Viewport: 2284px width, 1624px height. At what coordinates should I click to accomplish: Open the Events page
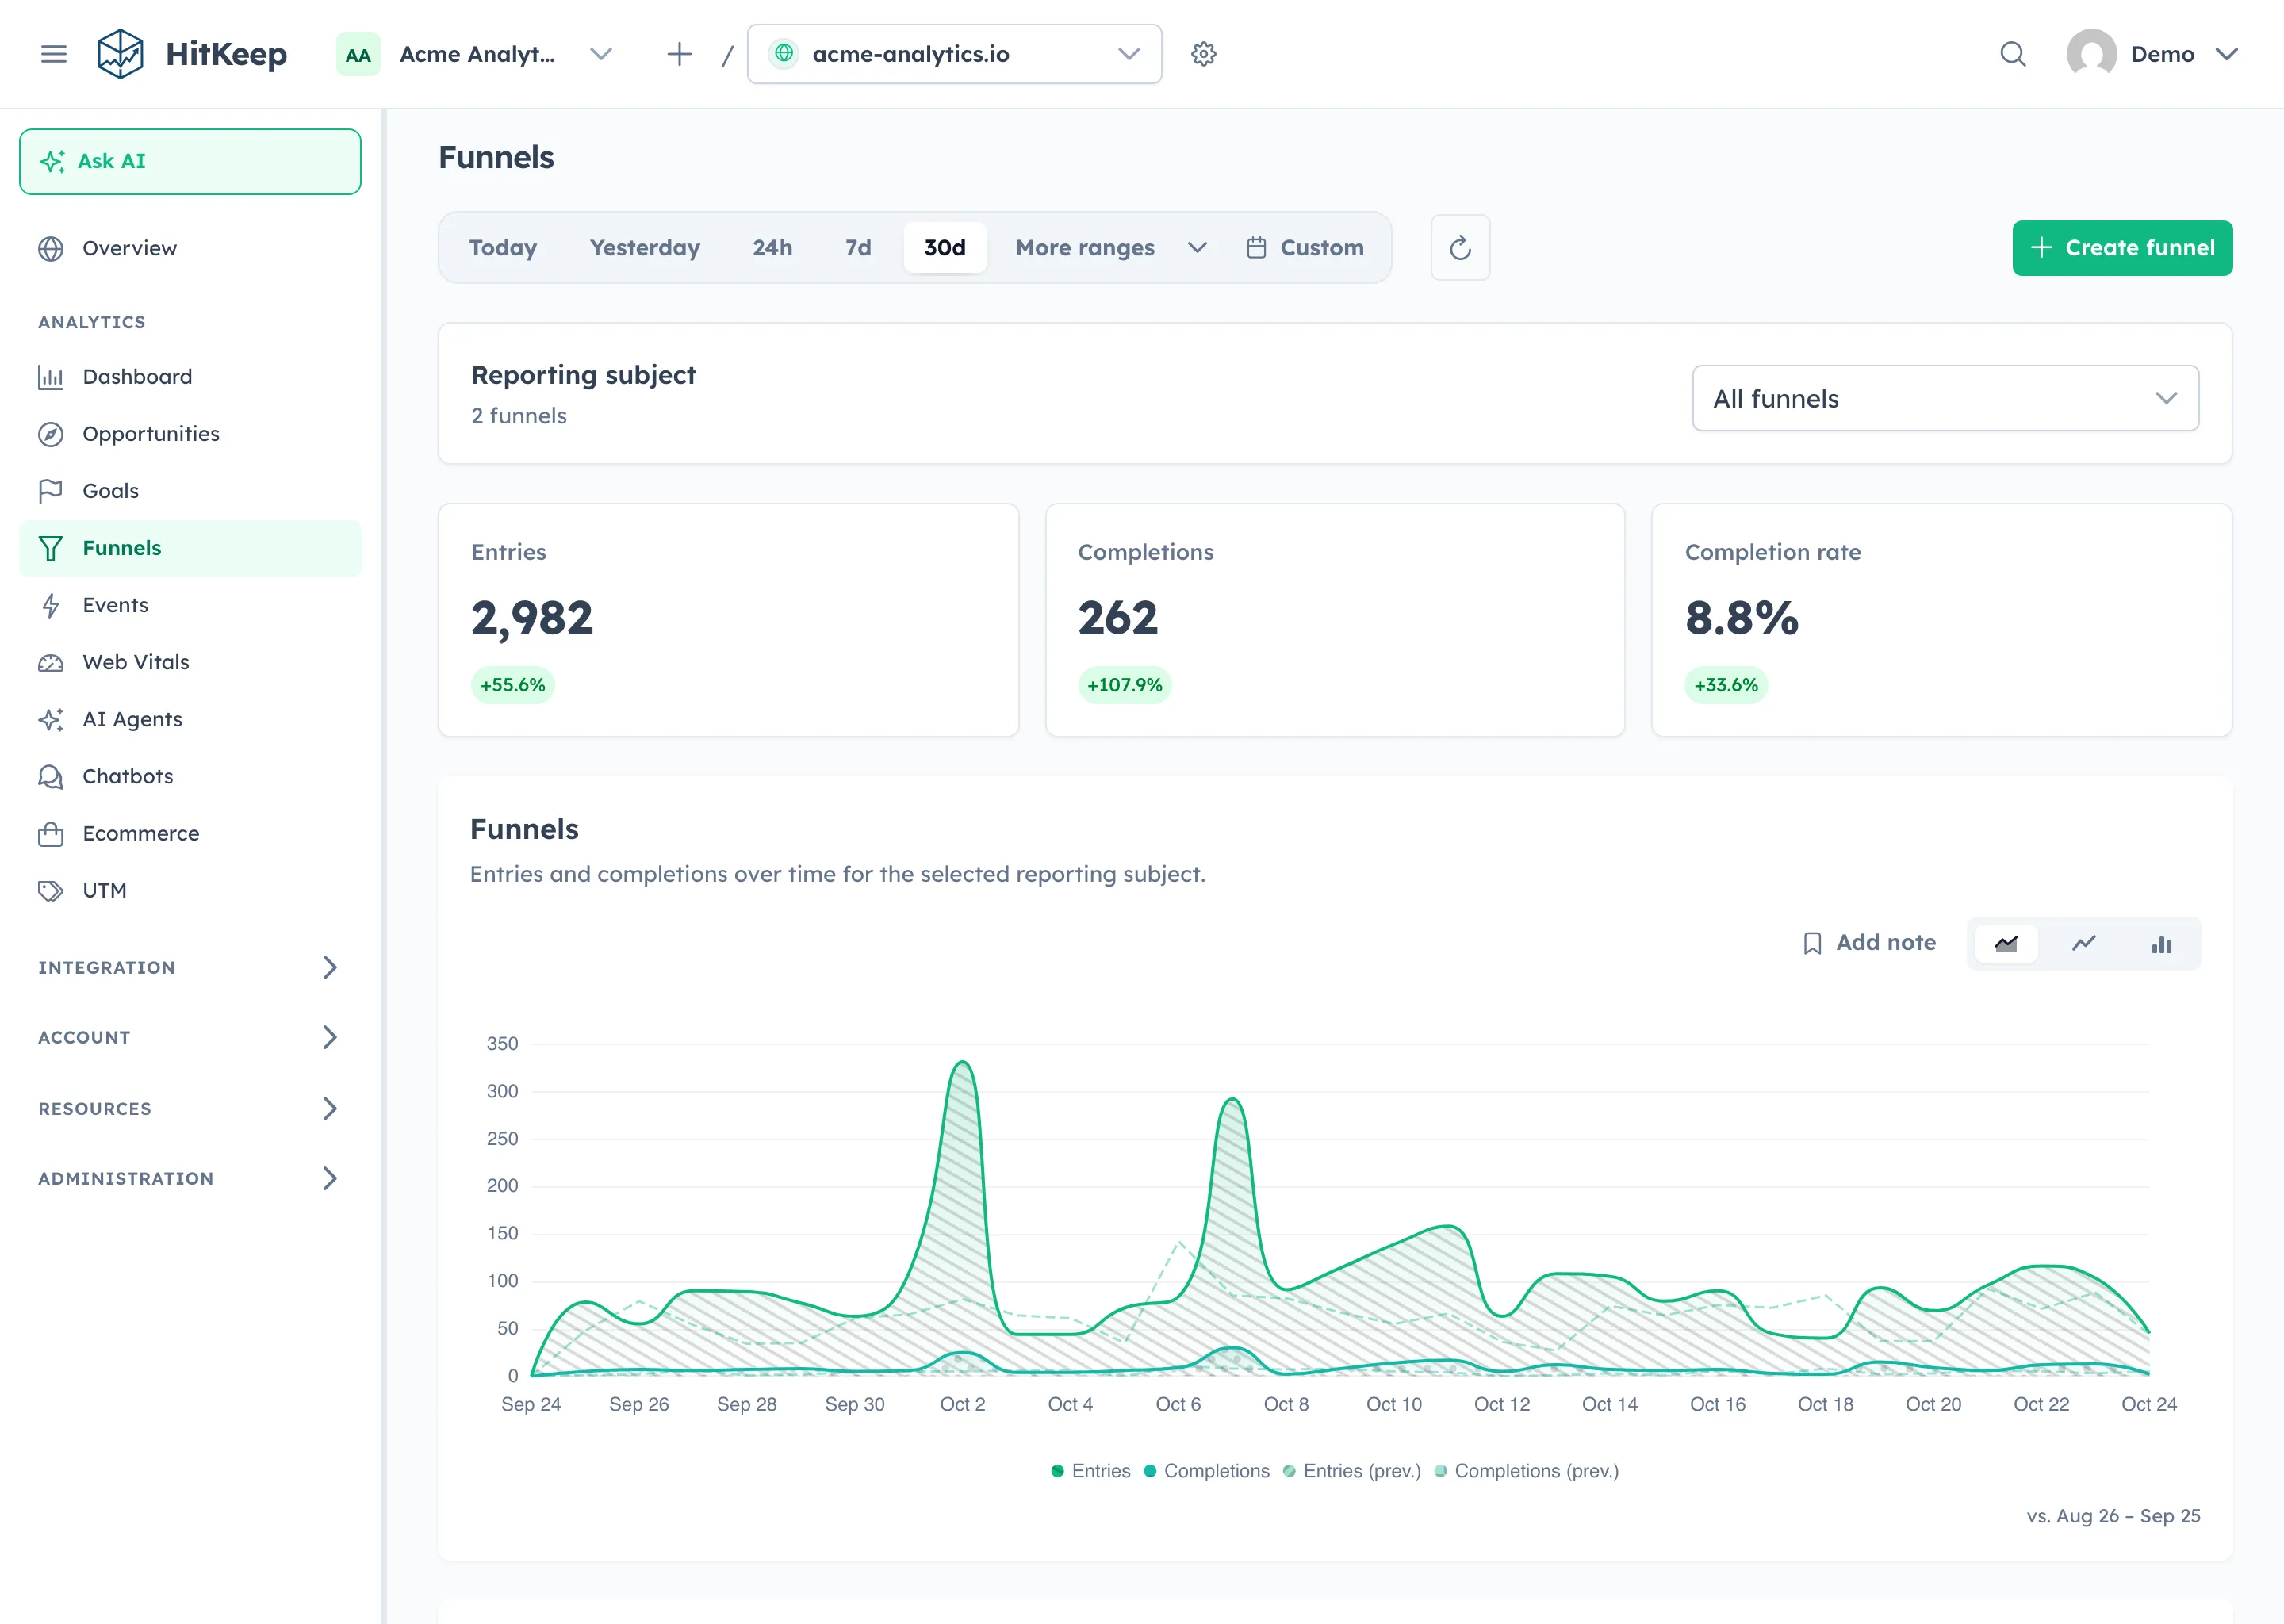tap(190, 605)
